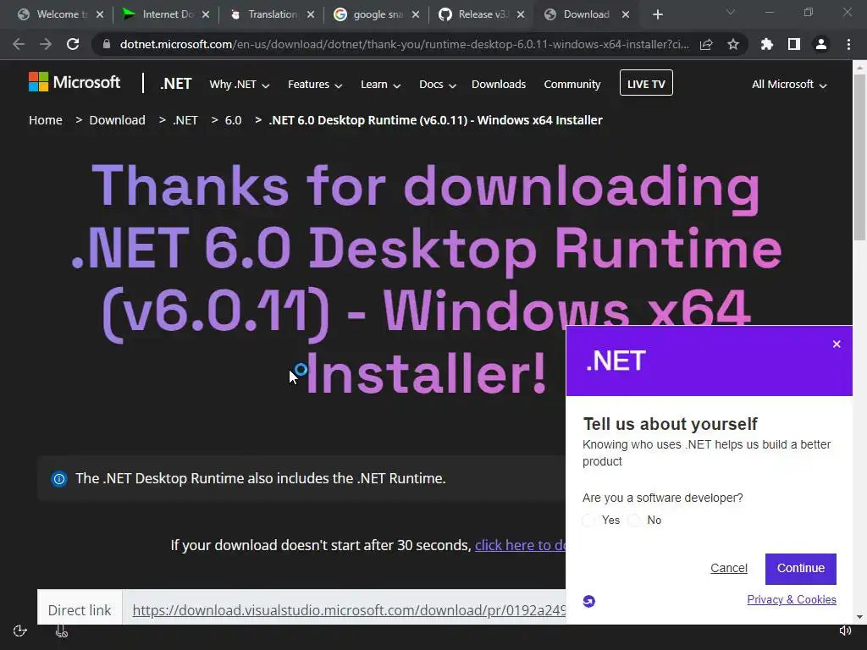Click the blue info icon in notice
Image resolution: width=867 pixels, height=650 pixels.
[59, 479]
